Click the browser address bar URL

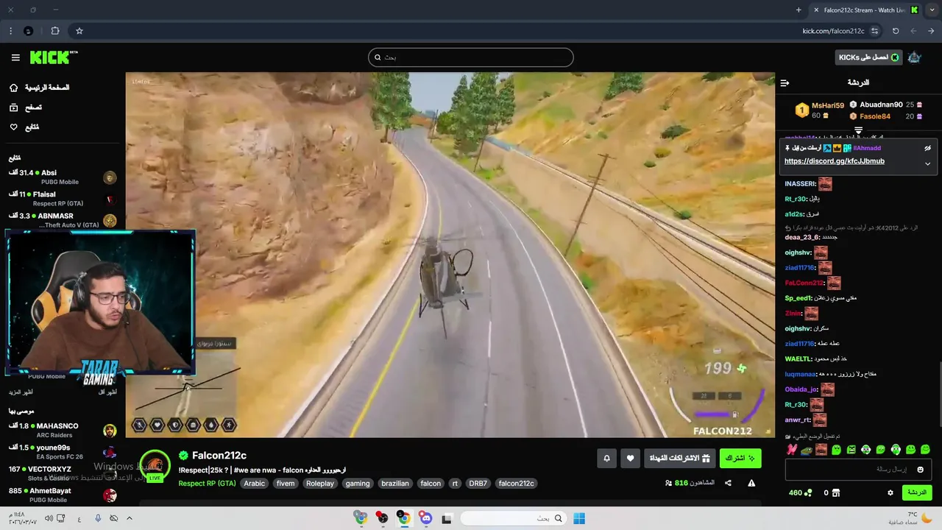coord(833,31)
